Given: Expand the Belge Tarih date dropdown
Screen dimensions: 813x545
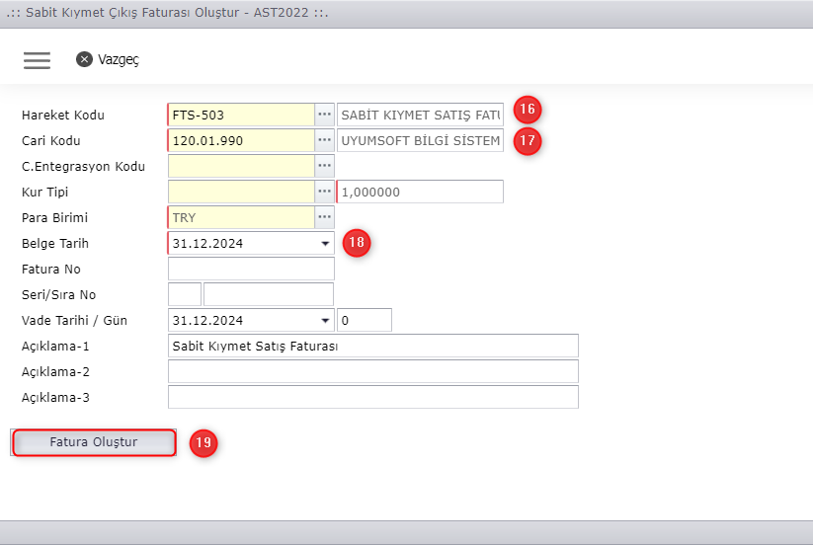Looking at the screenshot, I should (325, 243).
